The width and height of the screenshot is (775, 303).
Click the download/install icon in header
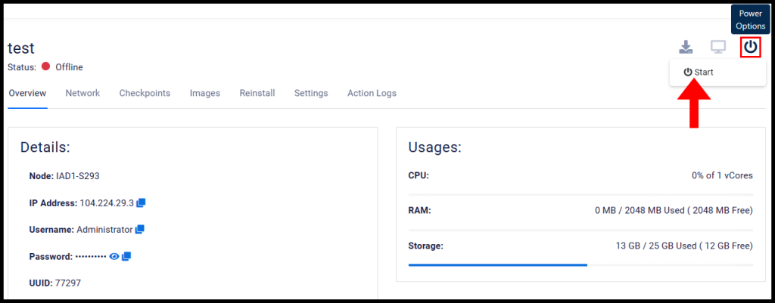pyautogui.click(x=686, y=48)
